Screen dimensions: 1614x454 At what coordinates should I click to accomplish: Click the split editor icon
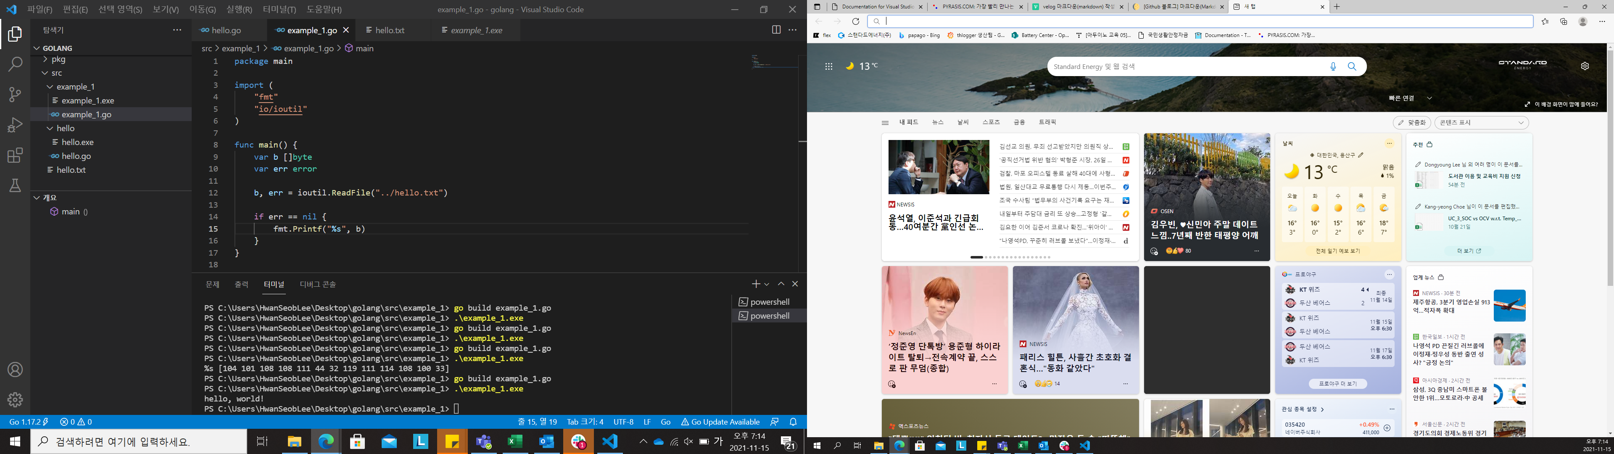[x=775, y=29]
